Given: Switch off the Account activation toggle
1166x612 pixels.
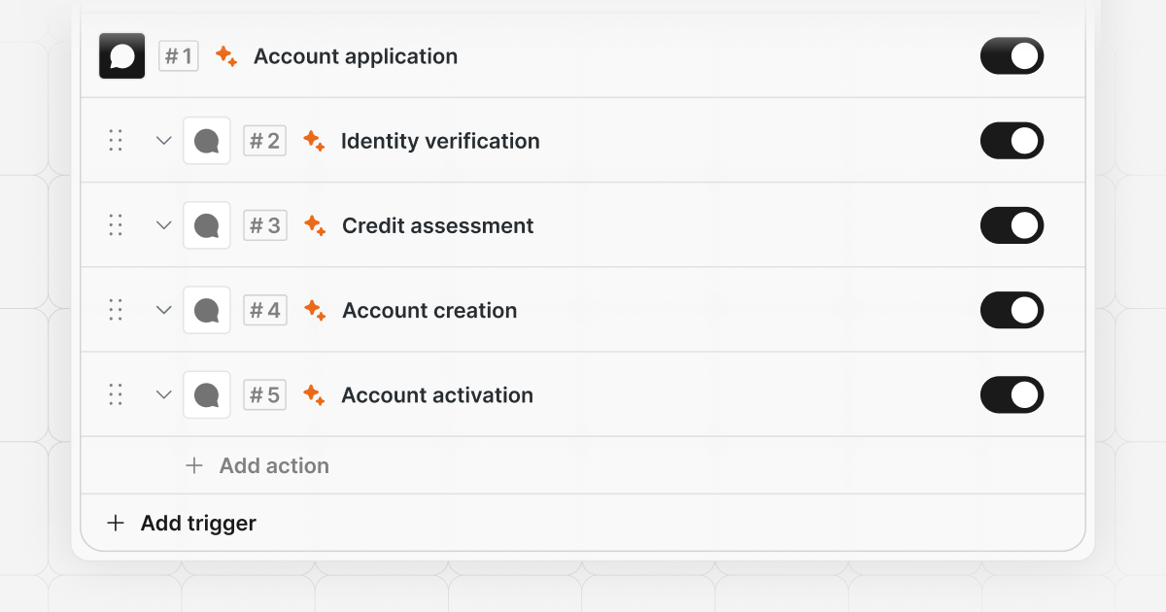Looking at the screenshot, I should point(1012,394).
